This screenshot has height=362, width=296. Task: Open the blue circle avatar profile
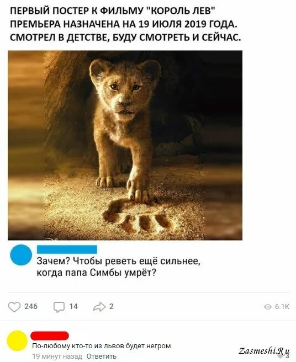(x=21, y=255)
